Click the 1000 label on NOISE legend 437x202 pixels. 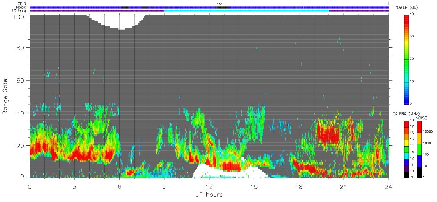(427, 143)
